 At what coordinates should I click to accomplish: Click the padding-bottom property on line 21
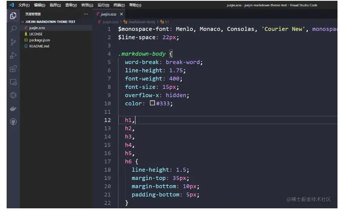click(155, 195)
